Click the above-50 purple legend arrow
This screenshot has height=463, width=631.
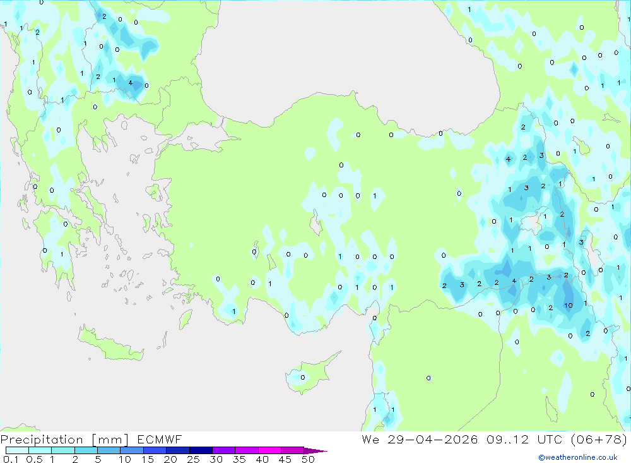[315, 450]
